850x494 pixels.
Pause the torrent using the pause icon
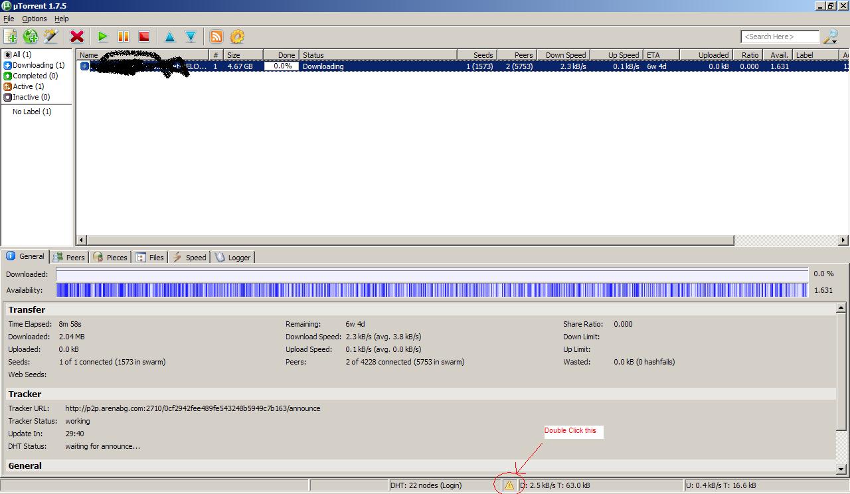point(123,37)
